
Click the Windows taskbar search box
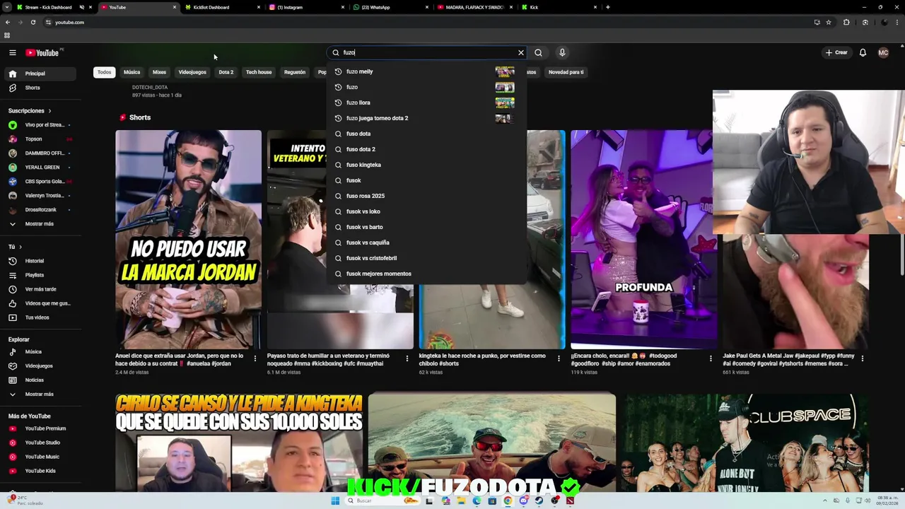click(x=383, y=501)
